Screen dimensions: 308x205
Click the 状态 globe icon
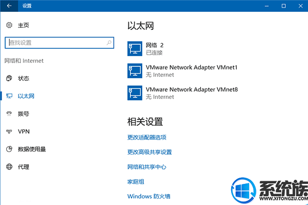tap(9, 78)
